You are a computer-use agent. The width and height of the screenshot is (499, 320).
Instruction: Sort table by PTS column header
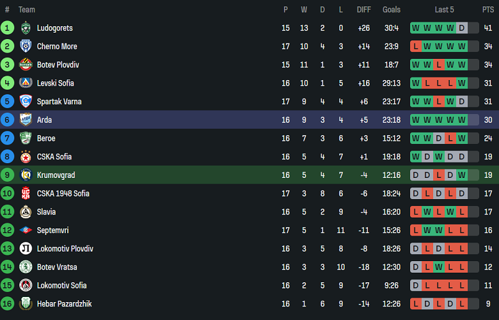click(x=488, y=10)
